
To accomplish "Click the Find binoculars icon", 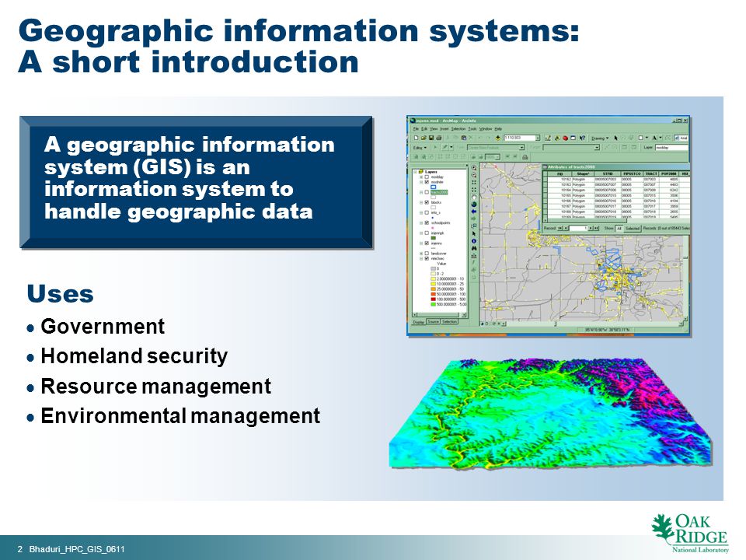I will [x=474, y=248].
